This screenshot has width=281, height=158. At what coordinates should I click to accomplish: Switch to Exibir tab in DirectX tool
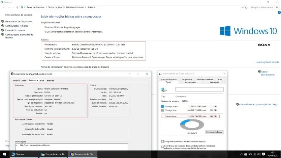[x=24, y=81]
